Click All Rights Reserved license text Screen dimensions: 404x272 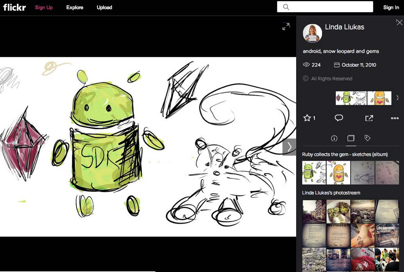pyautogui.click(x=331, y=79)
